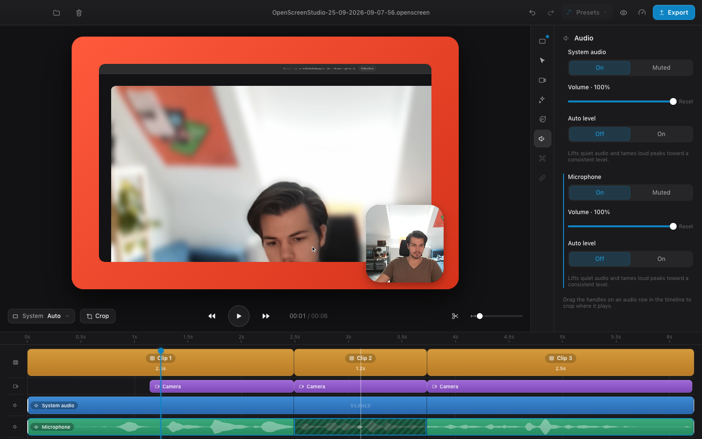Screen dimensions: 702x439
Task: Click the Export button
Action: point(674,13)
